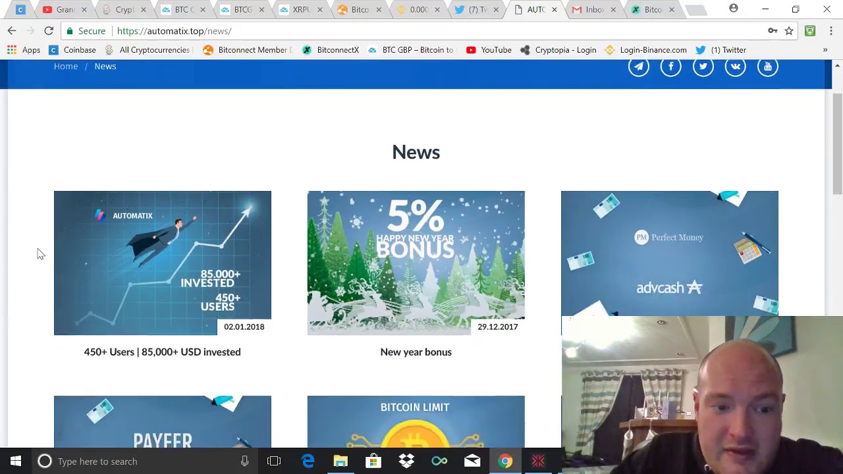
Task: Open Dropbox from the taskbar
Action: click(406, 461)
